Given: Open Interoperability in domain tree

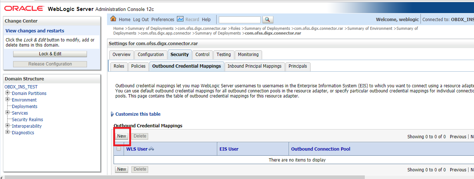Looking at the screenshot, I should (x=27, y=126).
